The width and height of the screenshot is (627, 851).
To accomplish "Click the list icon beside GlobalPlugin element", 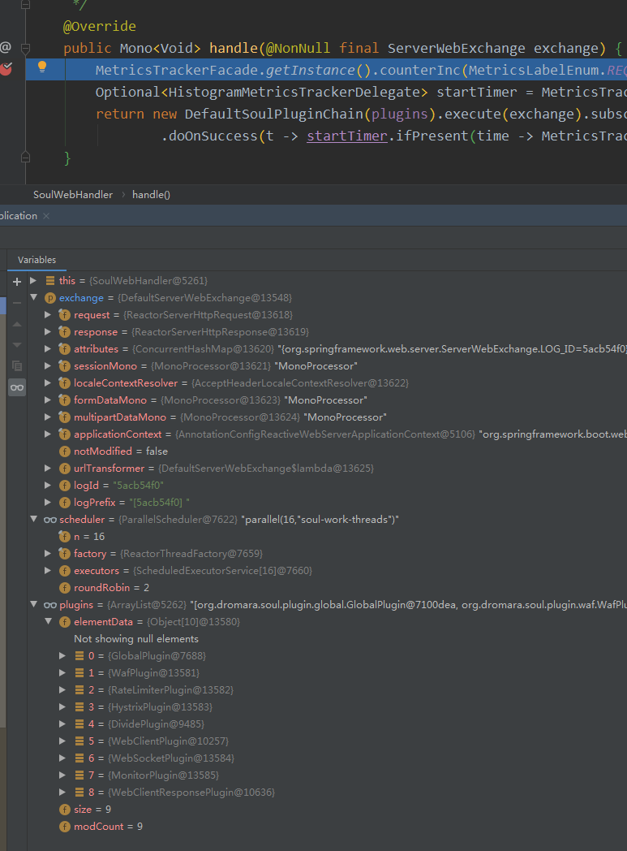I will tap(79, 655).
